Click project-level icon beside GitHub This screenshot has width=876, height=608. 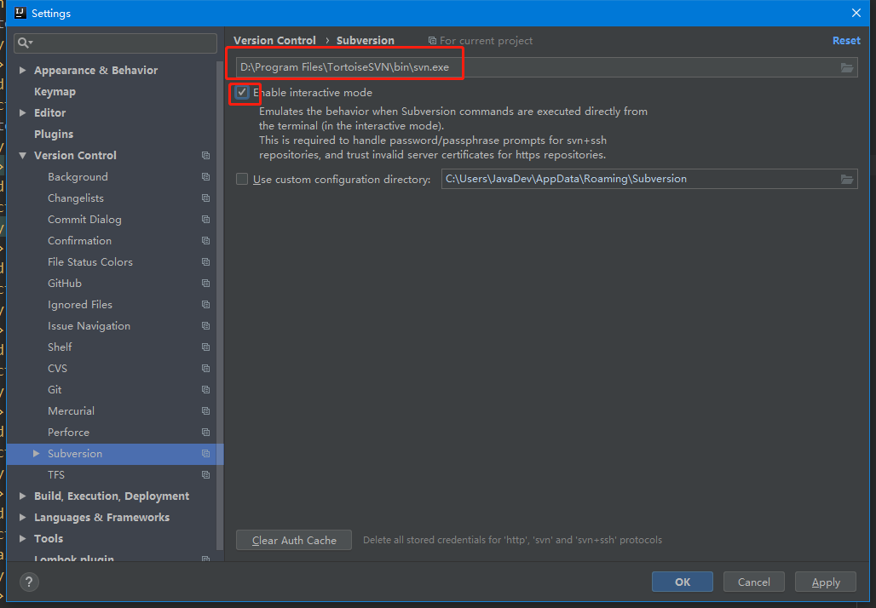tap(205, 284)
